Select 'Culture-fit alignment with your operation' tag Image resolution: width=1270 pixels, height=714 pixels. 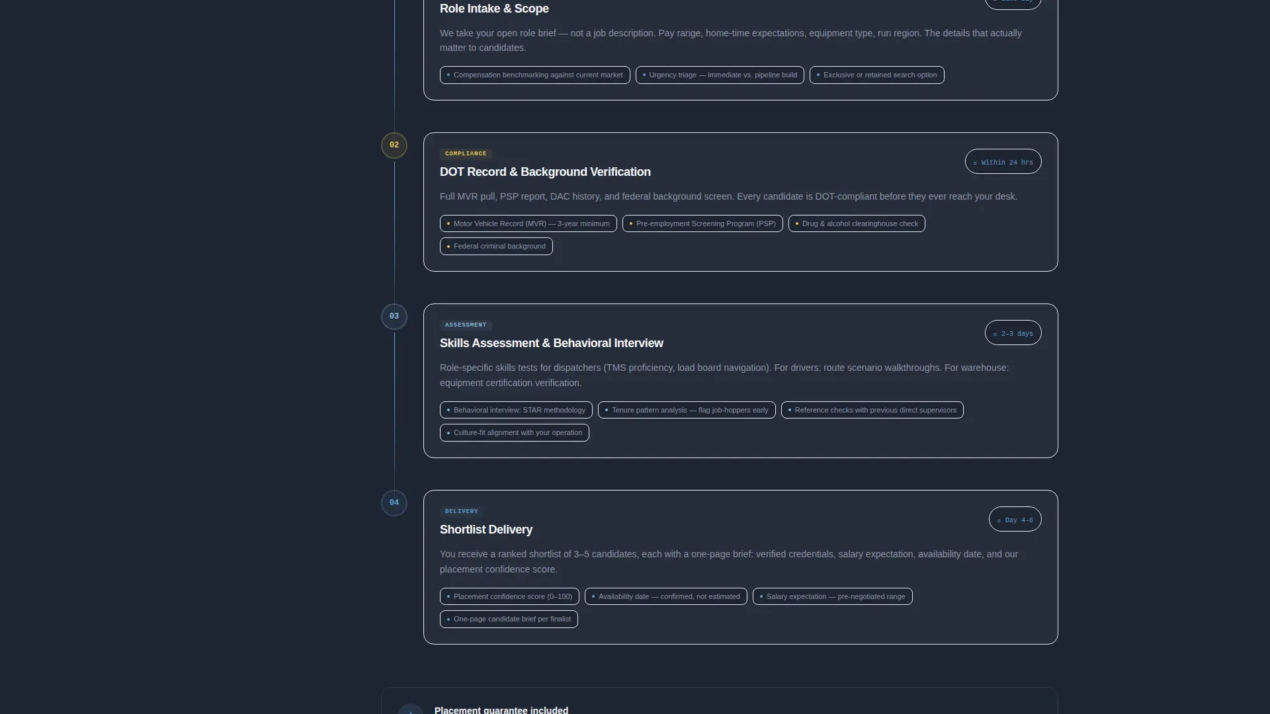(x=514, y=433)
